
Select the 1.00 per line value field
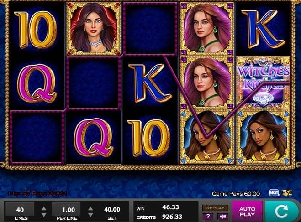[x=66, y=210]
